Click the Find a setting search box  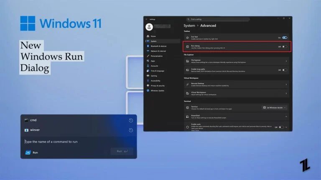(x=218, y=19)
